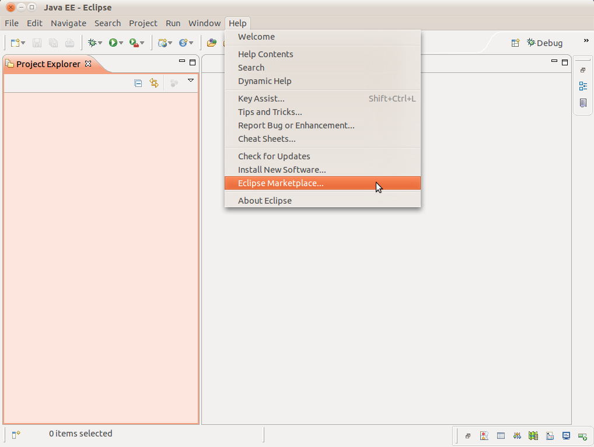Open the Console monitor fast view icon
This screenshot has width=594, height=447.
click(567, 436)
